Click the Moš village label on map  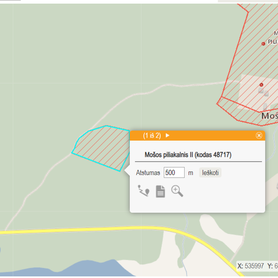pos(270,116)
